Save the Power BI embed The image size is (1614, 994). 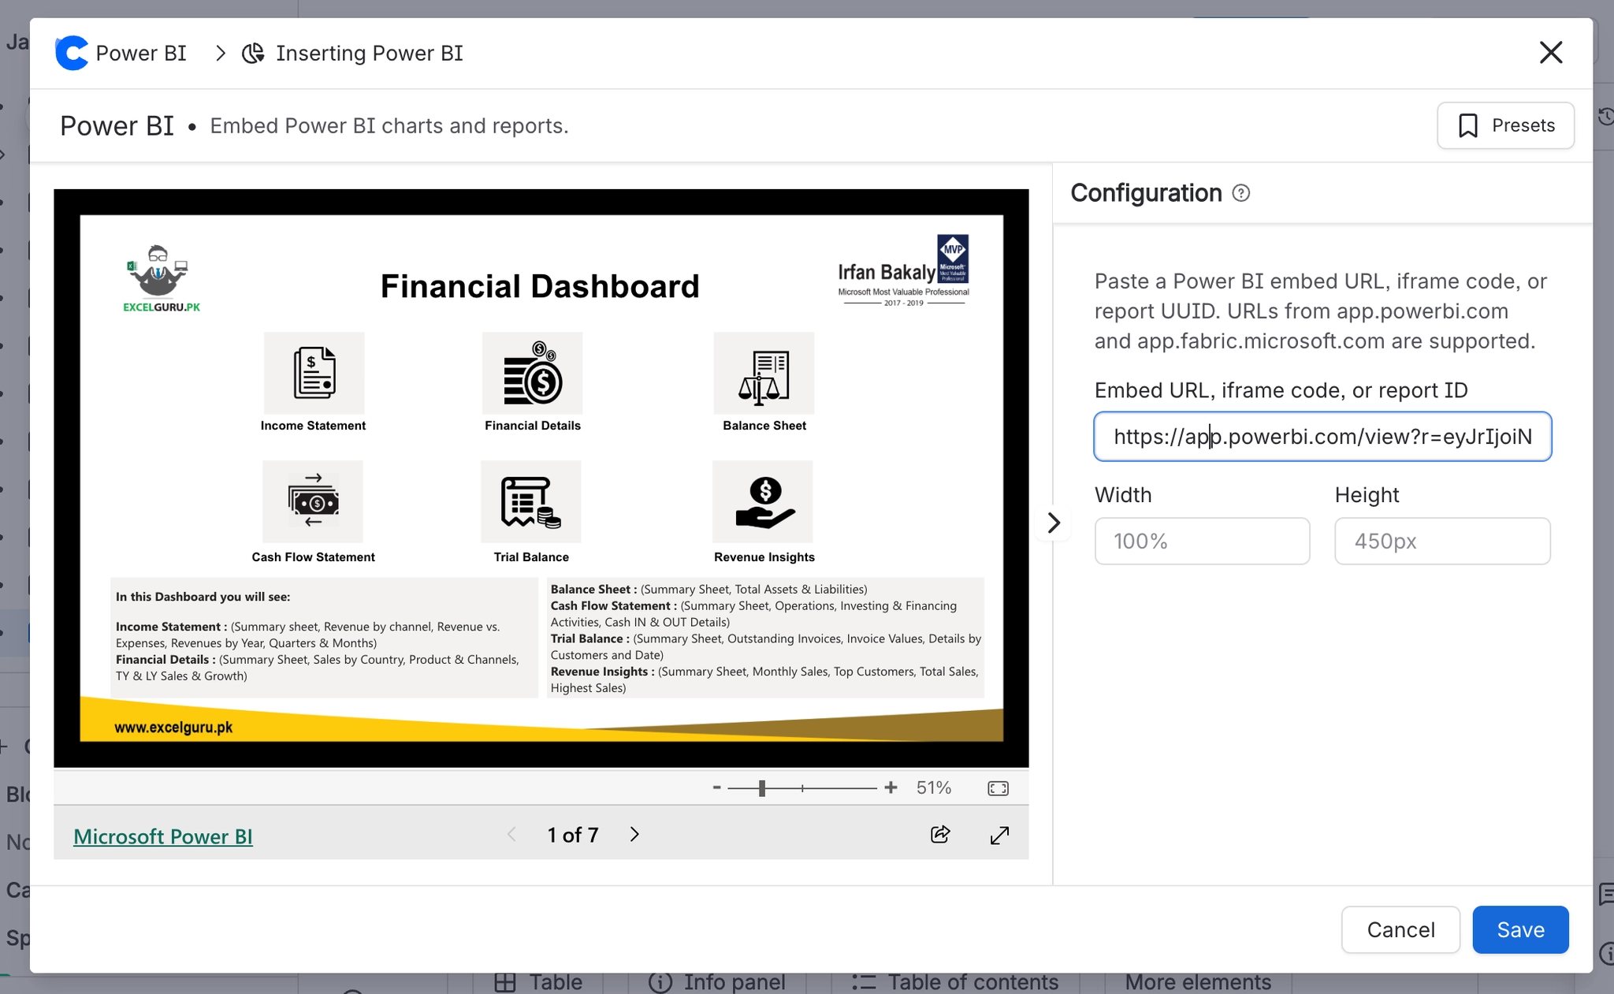click(x=1520, y=930)
